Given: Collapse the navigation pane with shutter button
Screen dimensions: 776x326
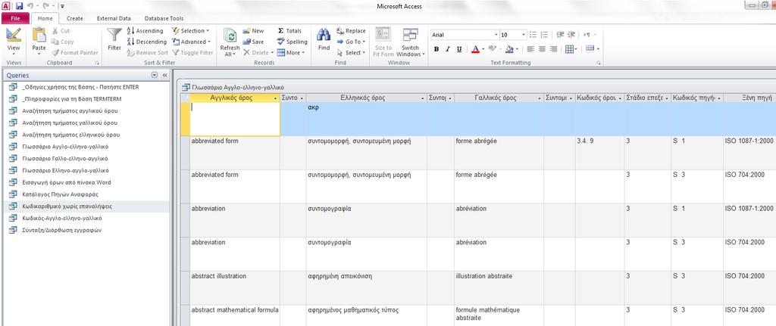Looking at the screenshot, I should tap(164, 75).
